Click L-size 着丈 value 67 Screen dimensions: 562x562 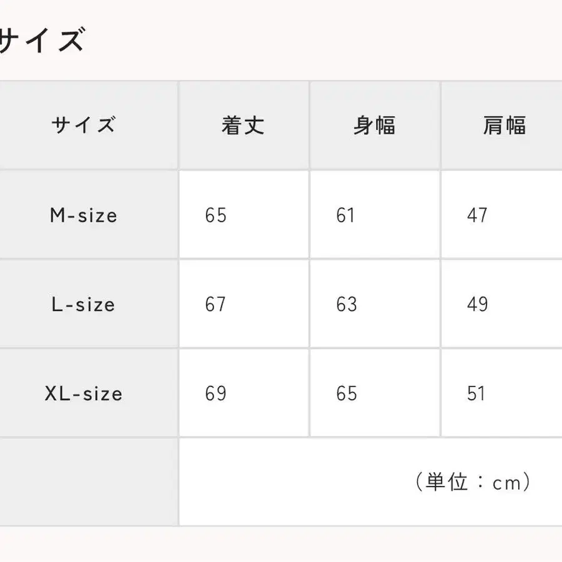point(216,305)
